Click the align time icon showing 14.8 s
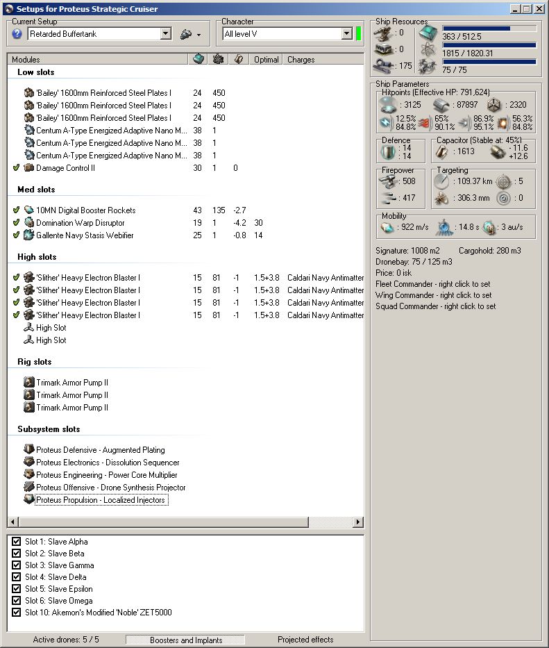This screenshot has width=549, height=648. pyautogui.click(x=444, y=227)
